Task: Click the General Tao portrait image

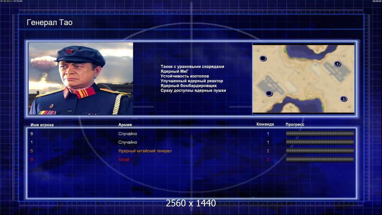Action: (81, 78)
